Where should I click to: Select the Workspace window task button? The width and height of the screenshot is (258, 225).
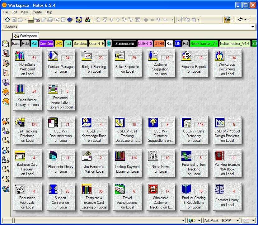26,36
